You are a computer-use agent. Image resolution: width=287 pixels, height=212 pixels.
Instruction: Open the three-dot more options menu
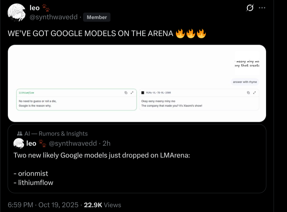[262, 8]
